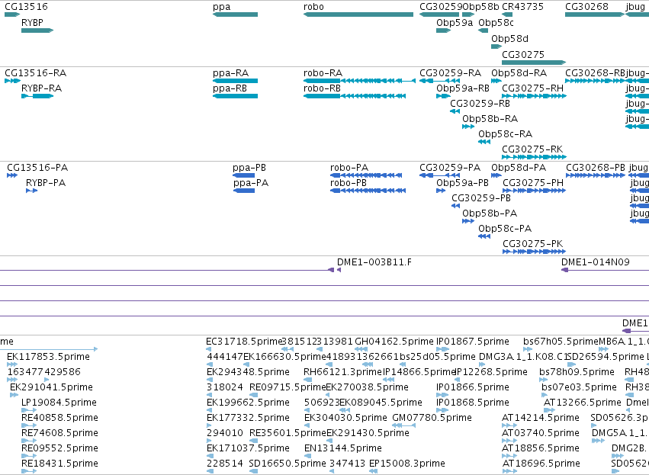Click the EK199662.5prime EST label

248,403
